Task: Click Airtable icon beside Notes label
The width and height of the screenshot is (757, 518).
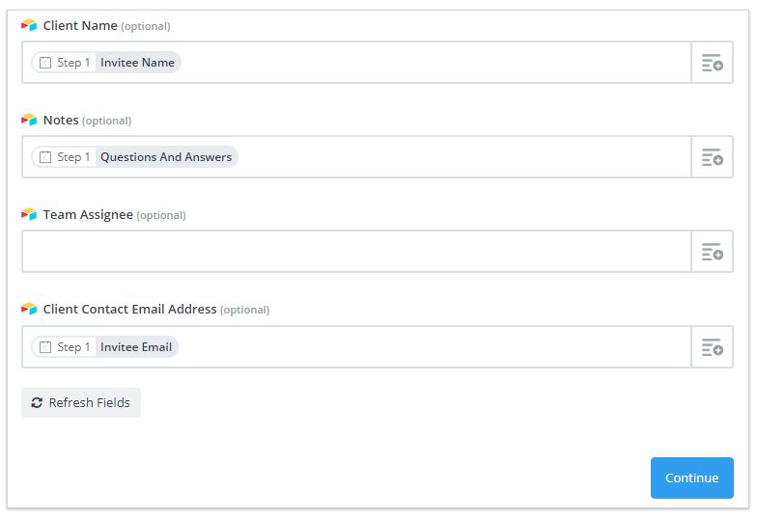Action: [x=29, y=121]
